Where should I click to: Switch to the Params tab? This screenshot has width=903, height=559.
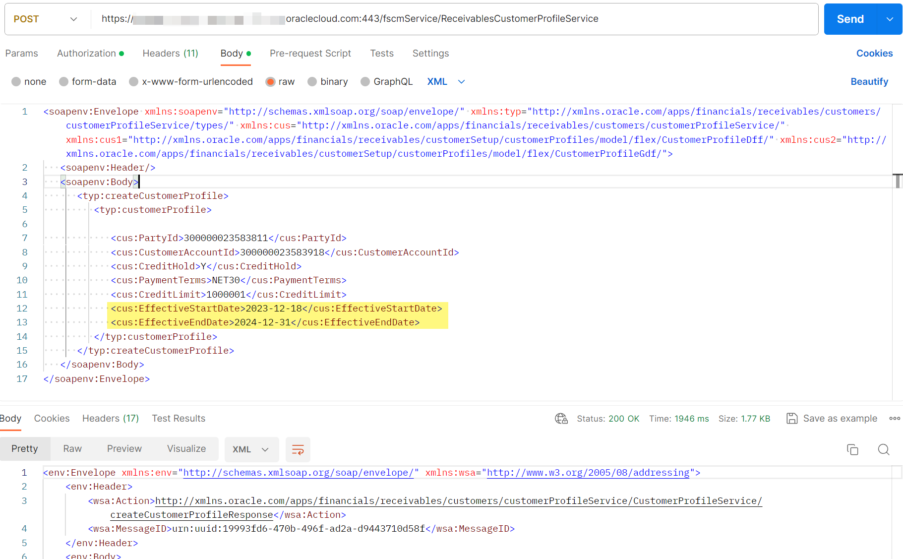(22, 54)
